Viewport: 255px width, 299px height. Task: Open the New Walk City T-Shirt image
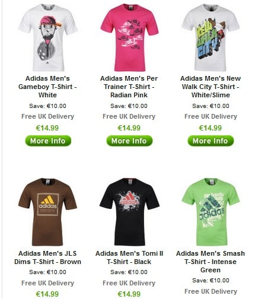point(211,37)
